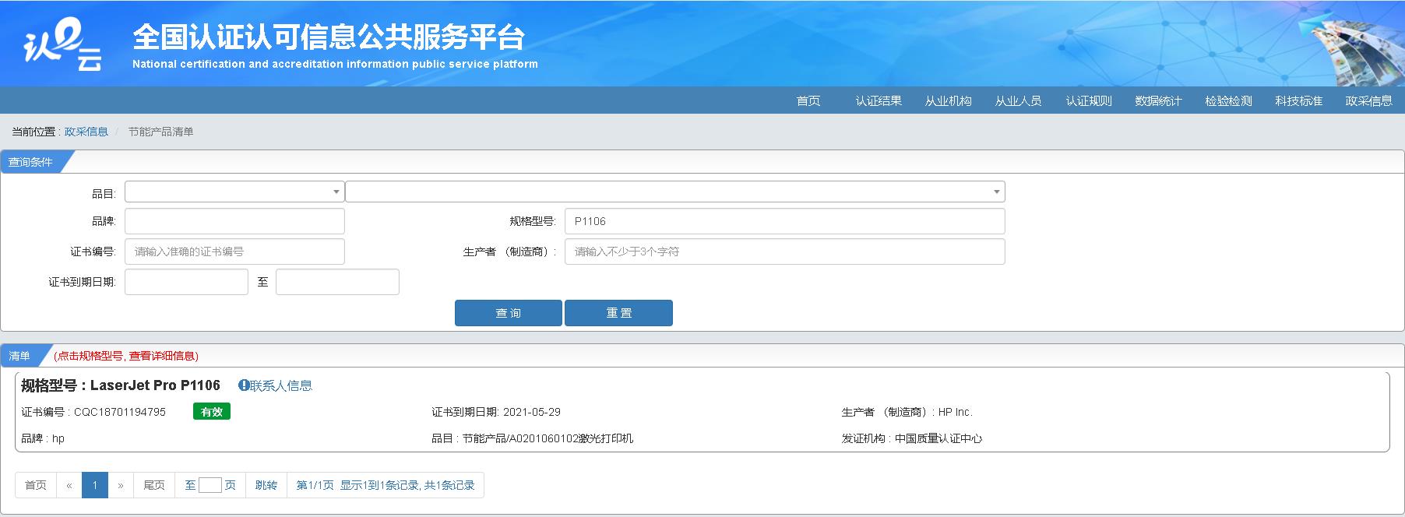Click the 重置 reset button
The image size is (1405, 517).
618,313
